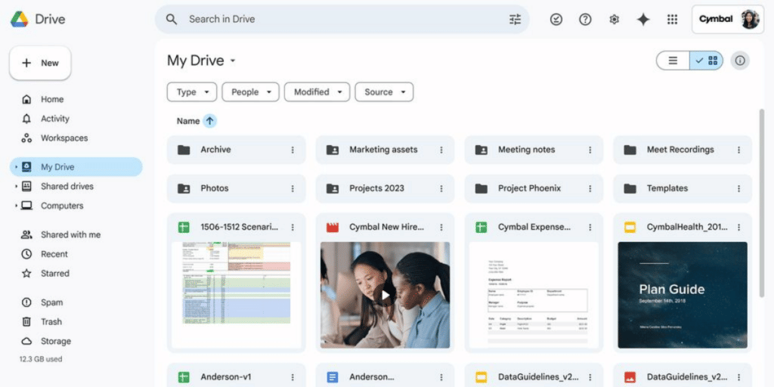Image resolution: width=774 pixels, height=387 pixels.
Task: Expand Shared drives tree in sidebar
Action: [x=16, y=186]
